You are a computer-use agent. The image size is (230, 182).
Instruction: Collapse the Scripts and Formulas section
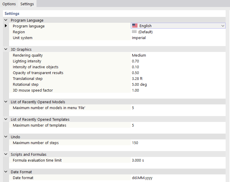[6, 154]
